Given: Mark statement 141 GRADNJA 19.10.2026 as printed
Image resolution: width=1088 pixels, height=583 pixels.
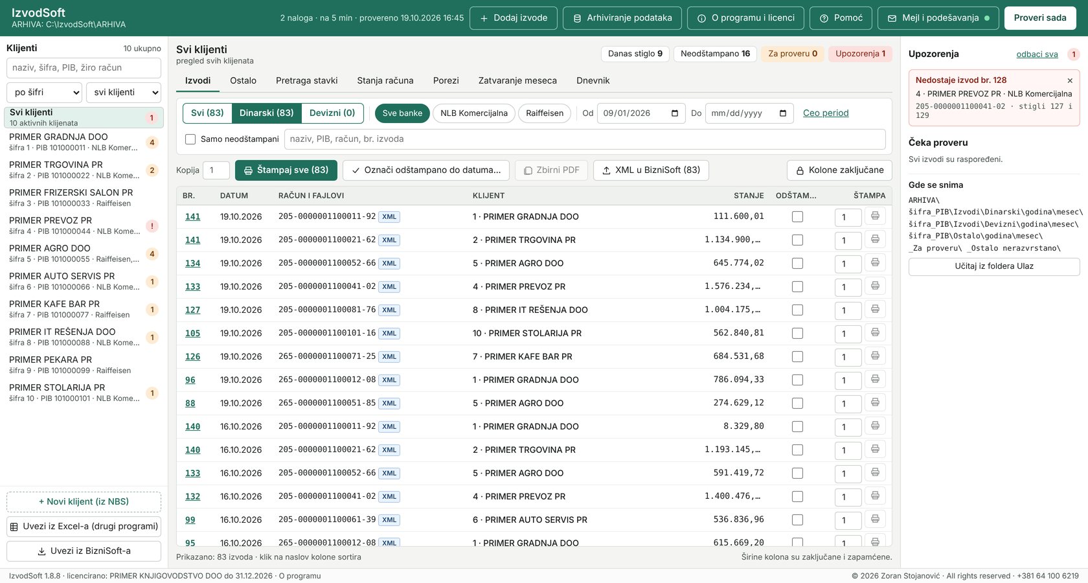Looking at the screenshot, I should (797, 217).
